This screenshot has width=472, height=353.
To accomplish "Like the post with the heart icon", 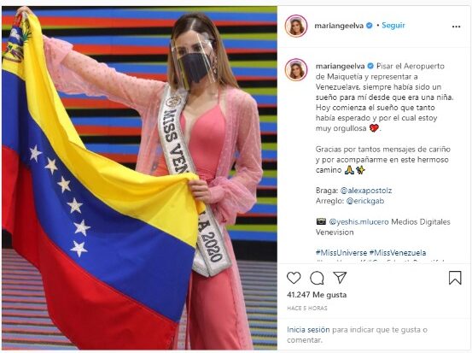I will click(x=294, y=278).
